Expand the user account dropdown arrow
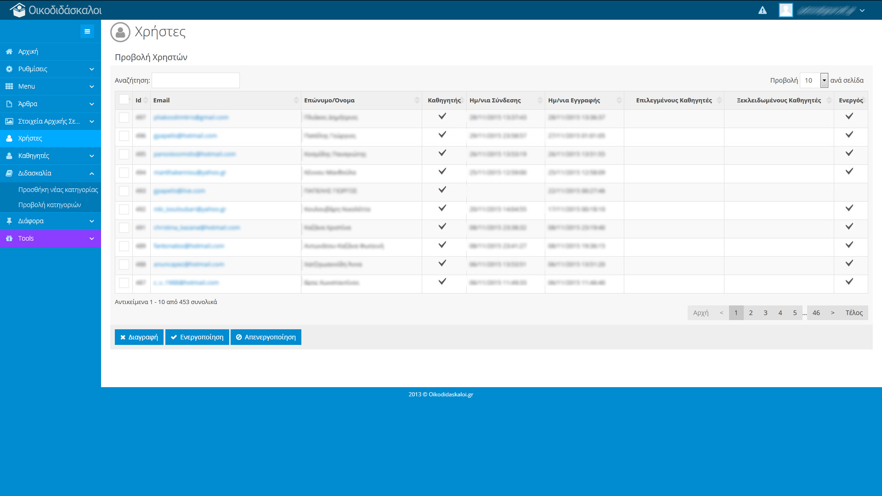Image resolution: width=882 pixels, height=496 pixels. pyautogui.click(x=862, y=11)
